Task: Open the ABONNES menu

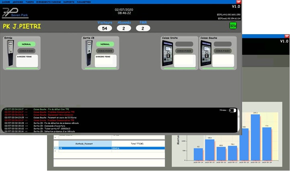Action: click(18, 2)
